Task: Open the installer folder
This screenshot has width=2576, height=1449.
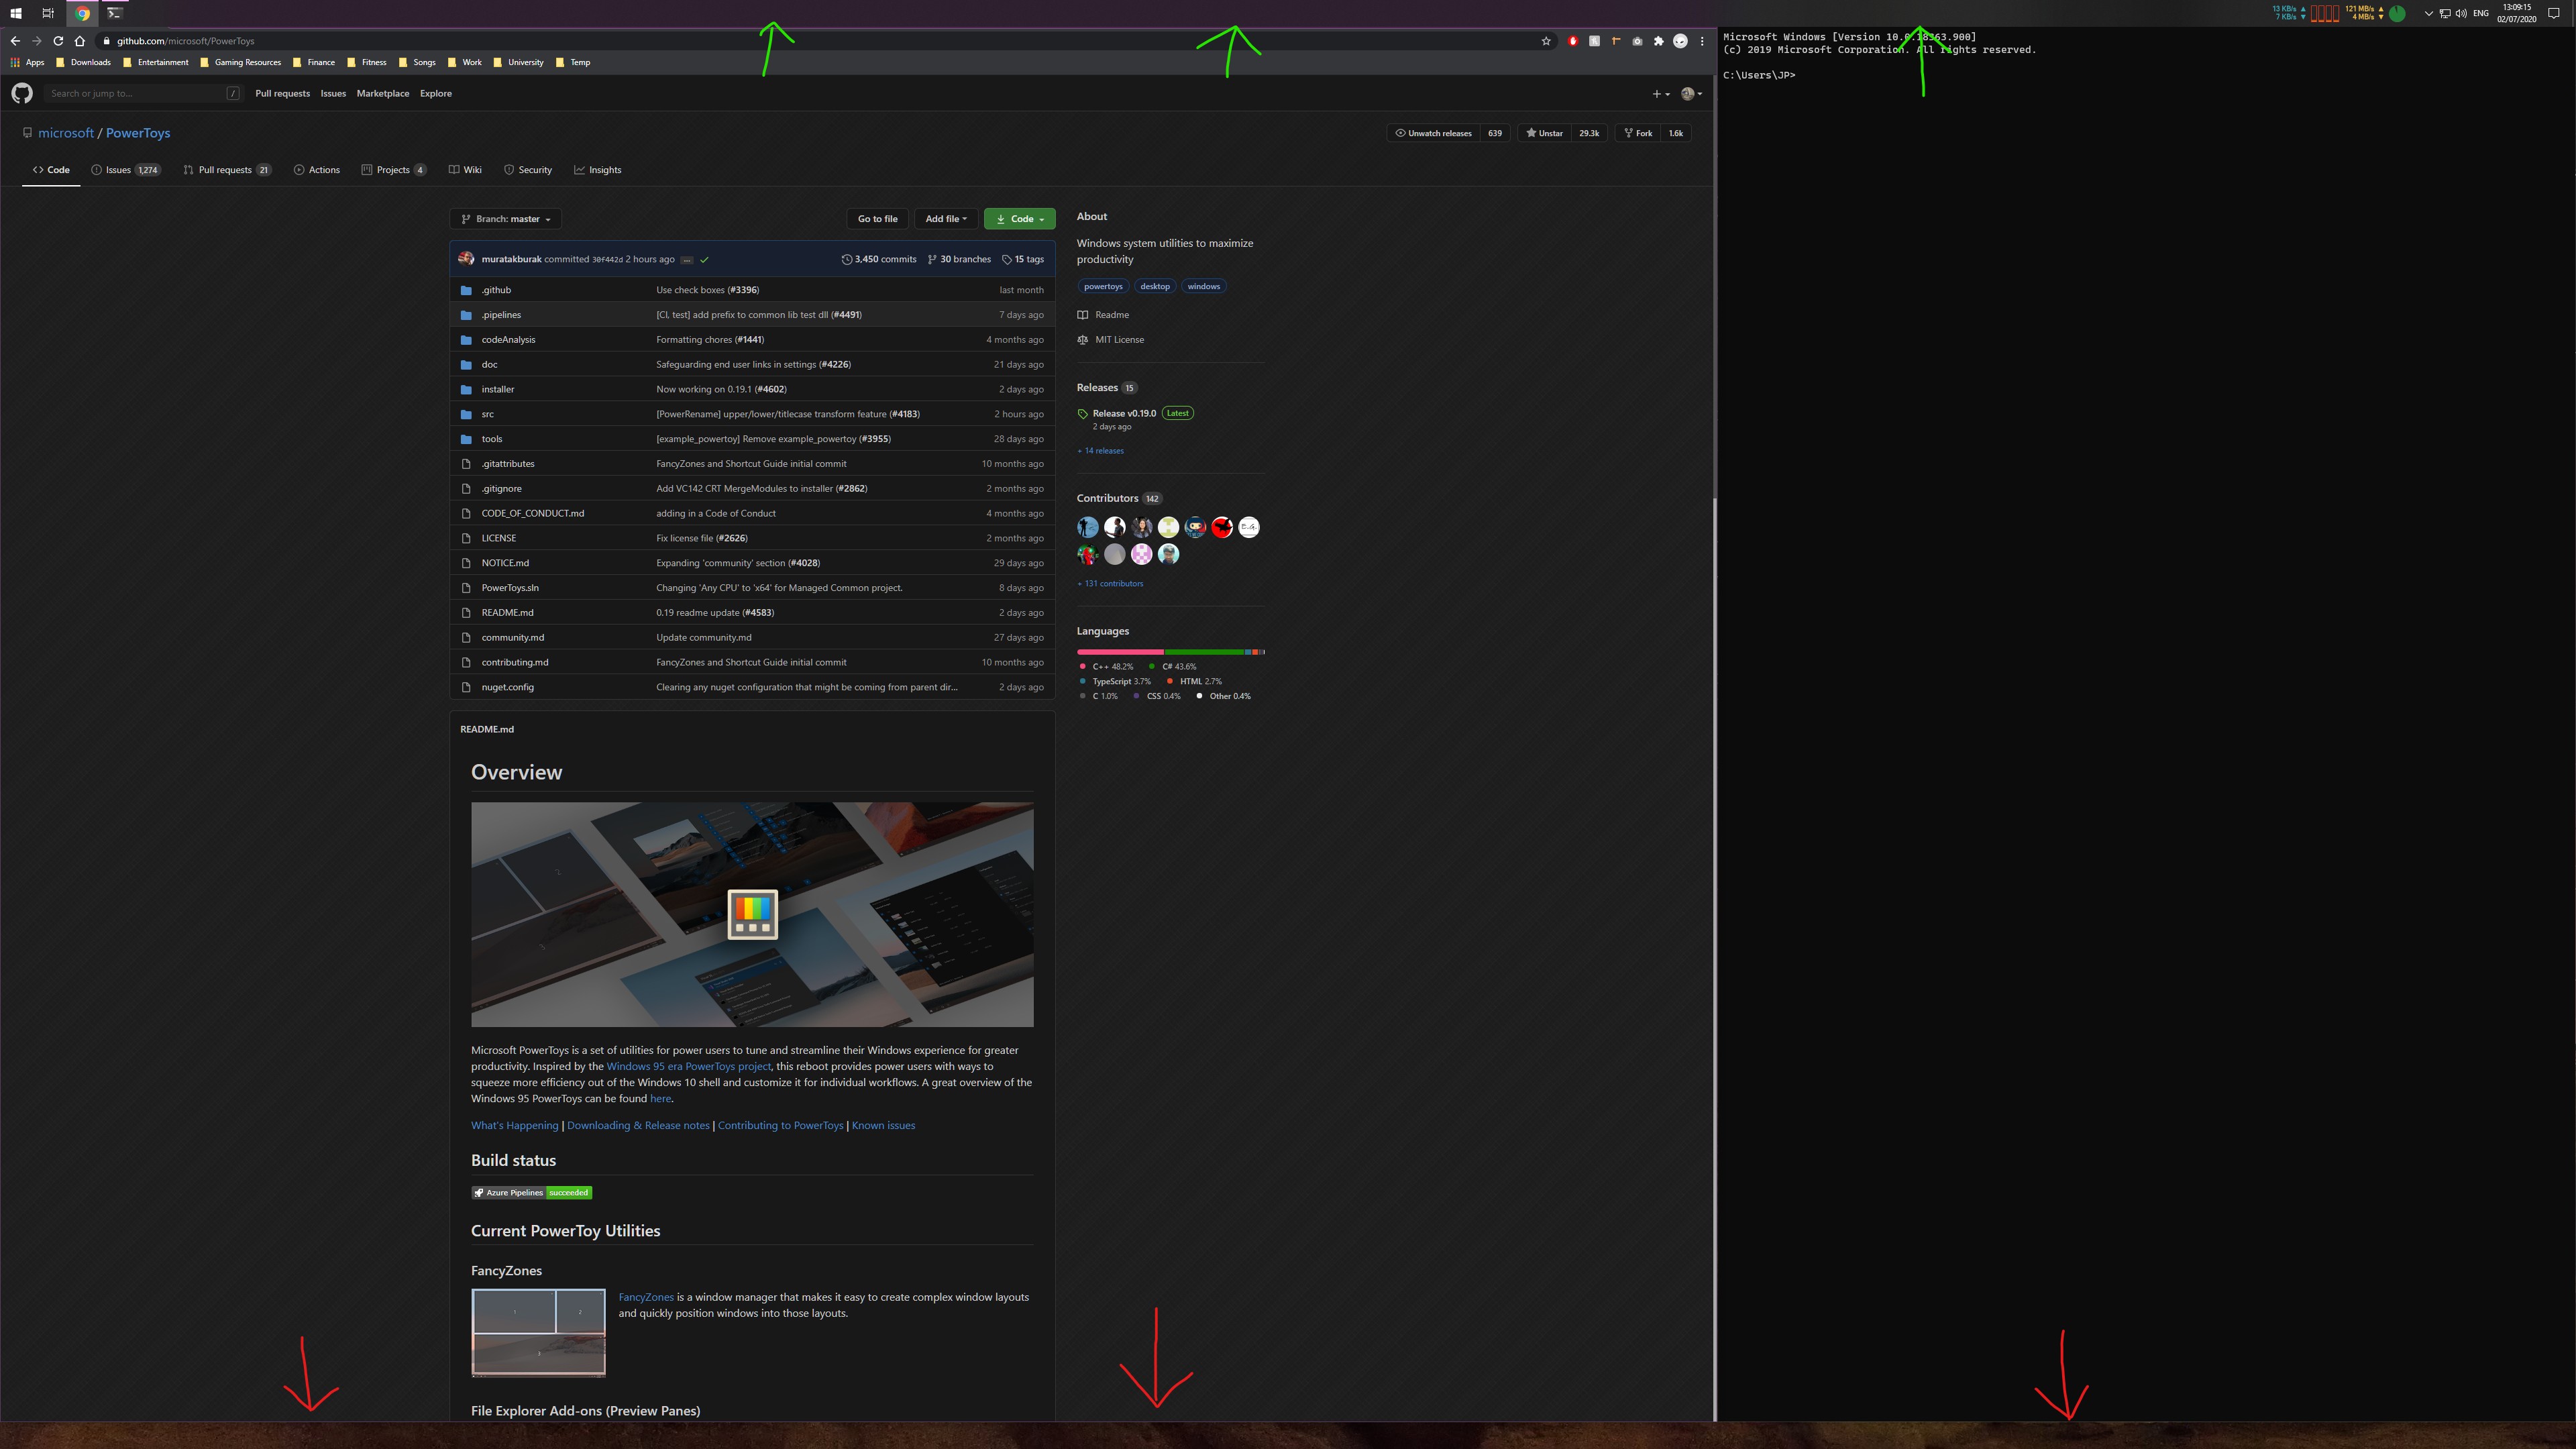Action: pos(498,389)
